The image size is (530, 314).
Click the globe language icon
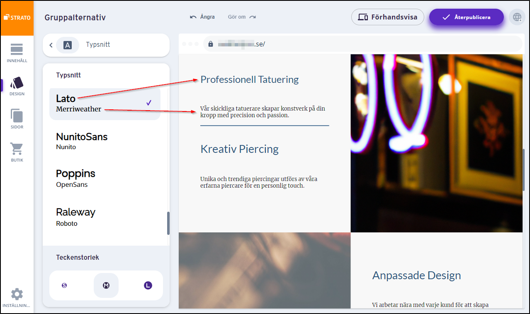click(x=517, y=17)
